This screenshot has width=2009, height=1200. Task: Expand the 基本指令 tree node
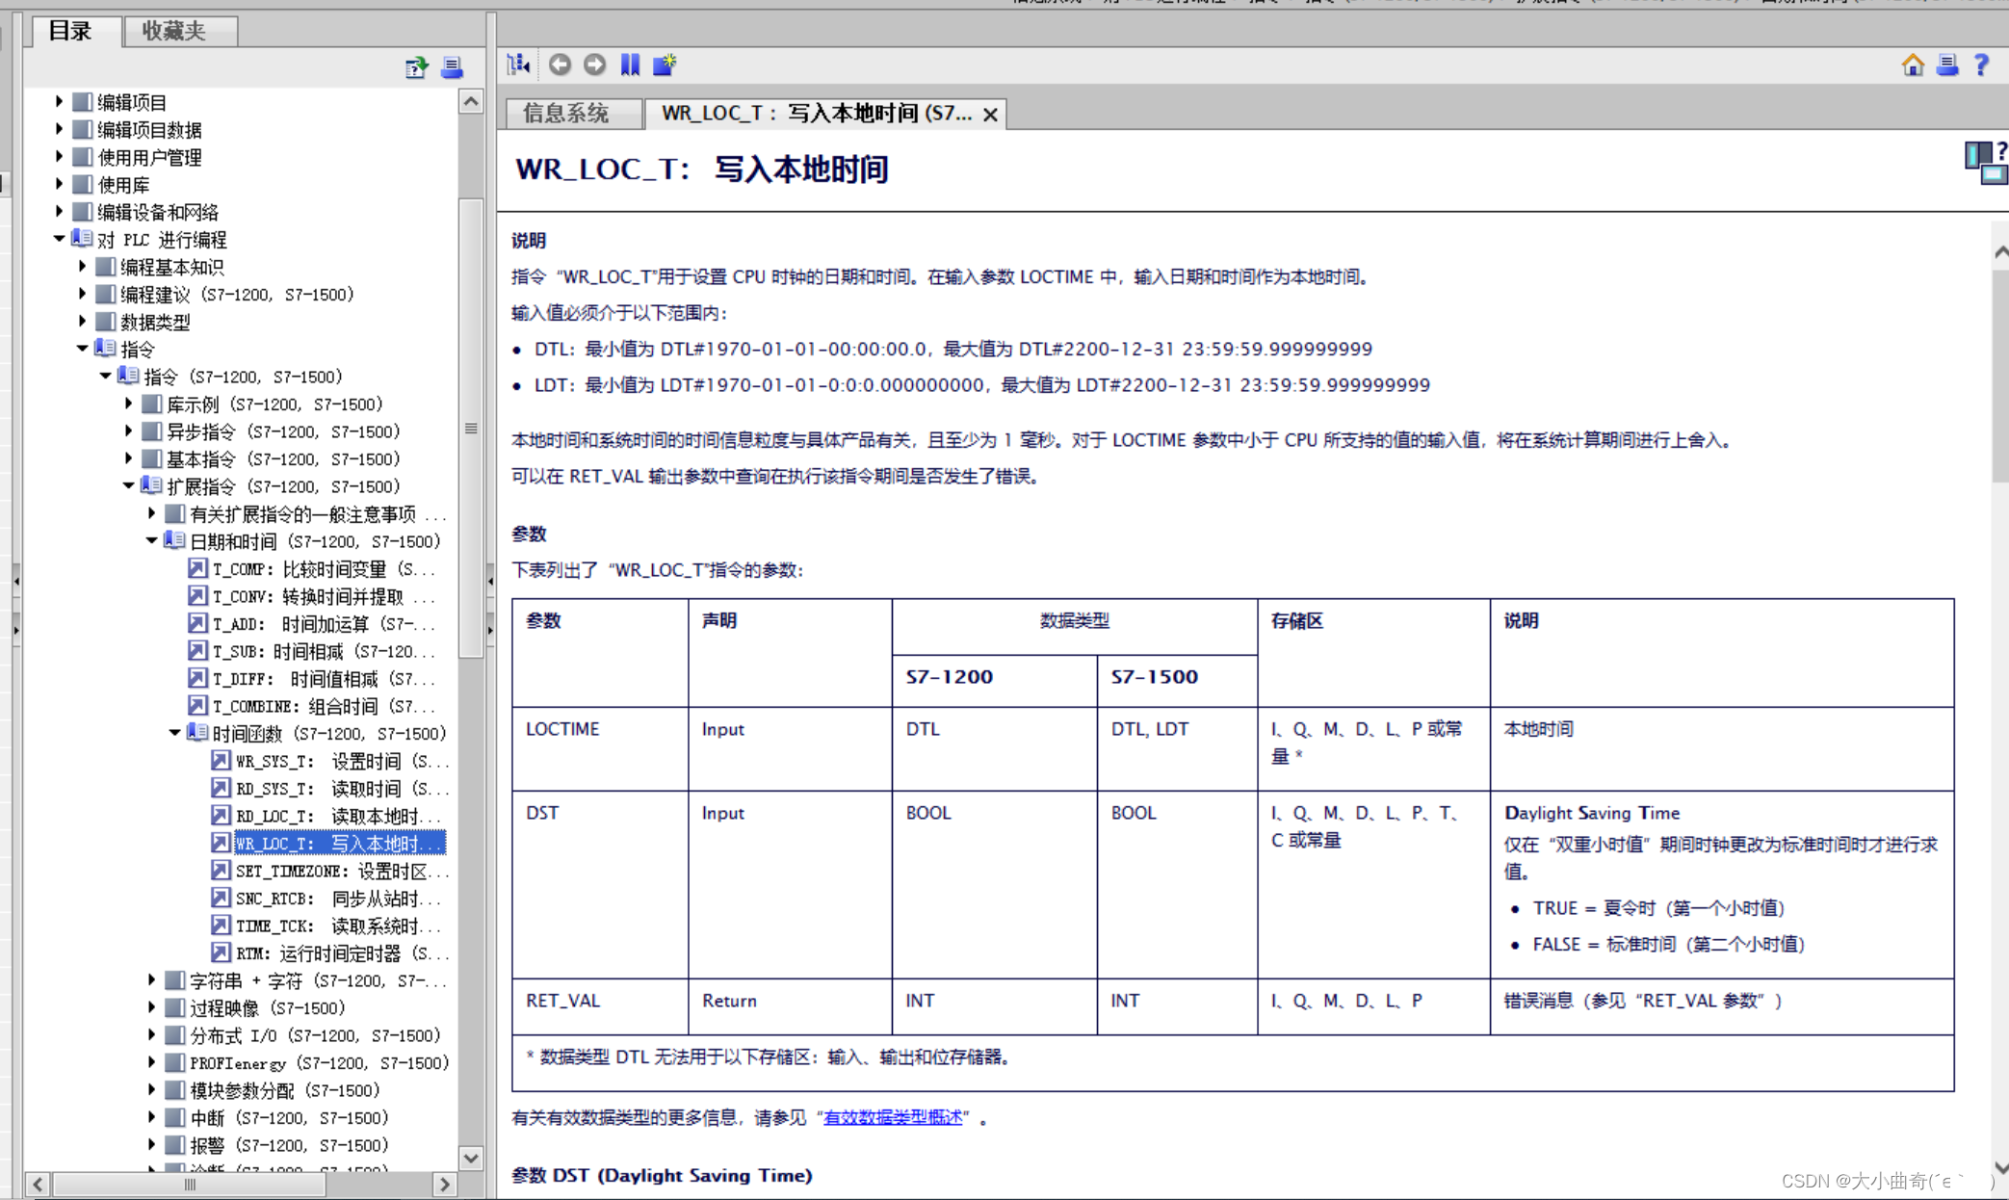click(x=128, y=458)
